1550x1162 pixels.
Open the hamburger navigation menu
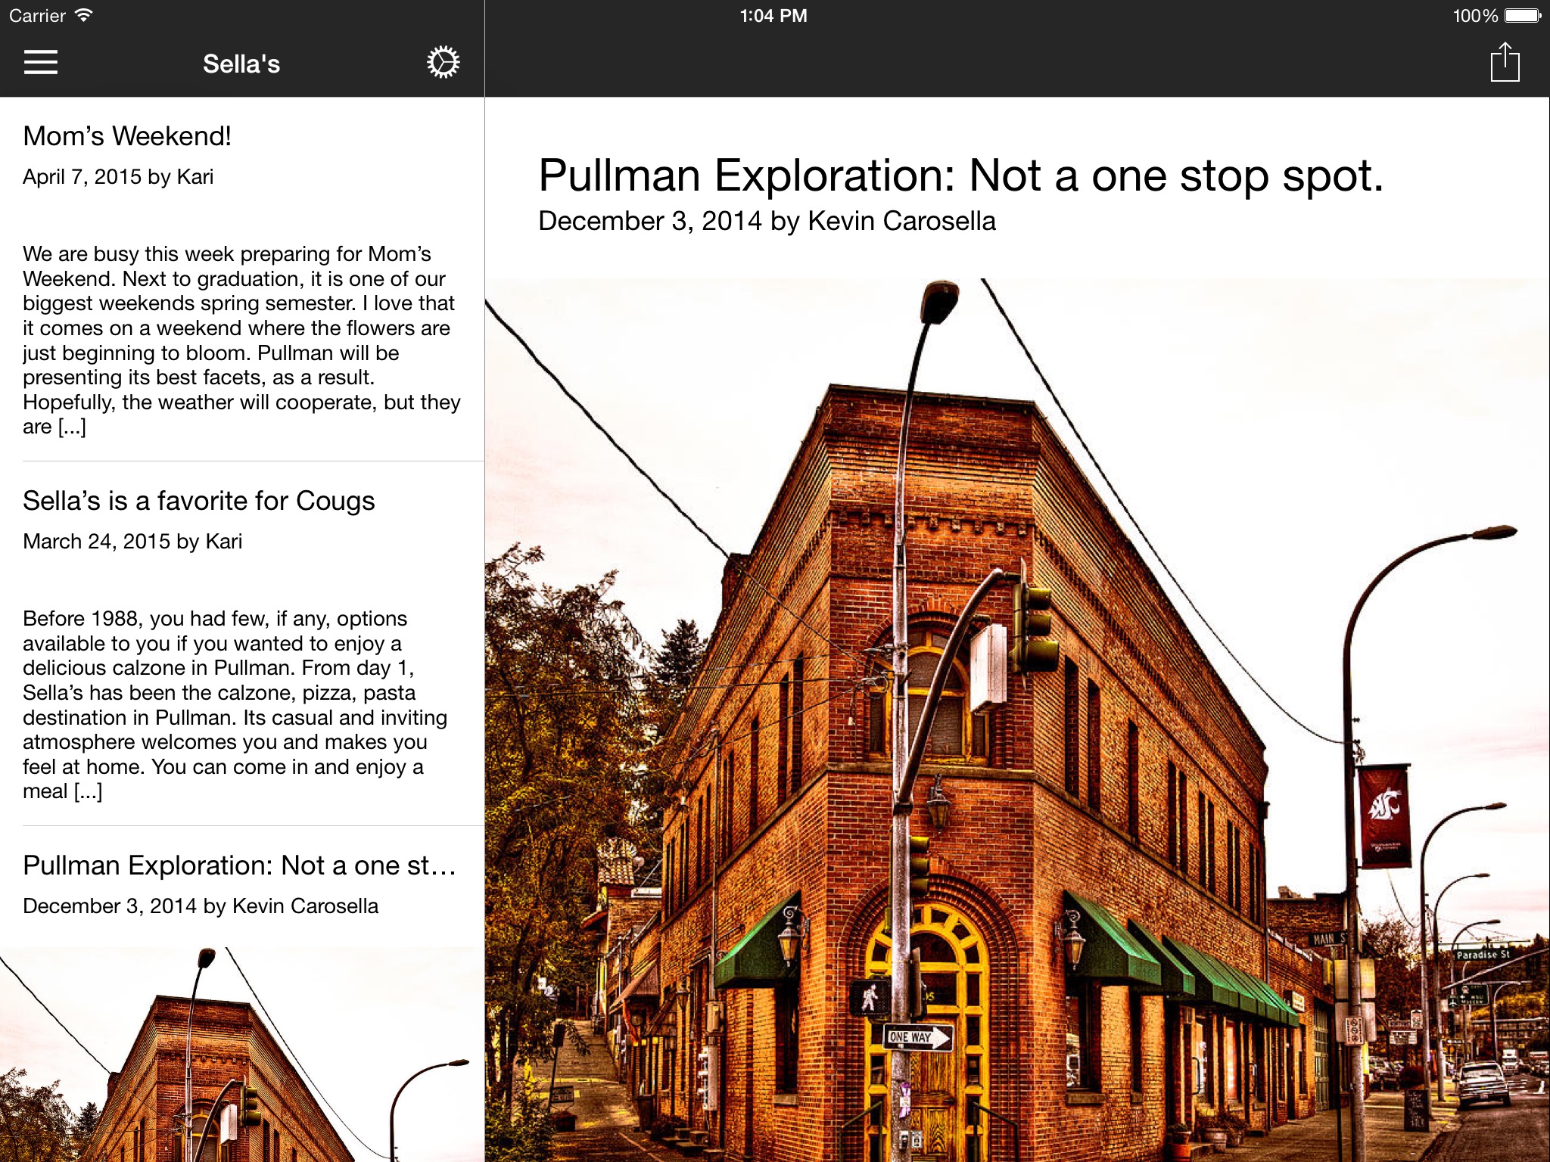[x=41, y=63]
